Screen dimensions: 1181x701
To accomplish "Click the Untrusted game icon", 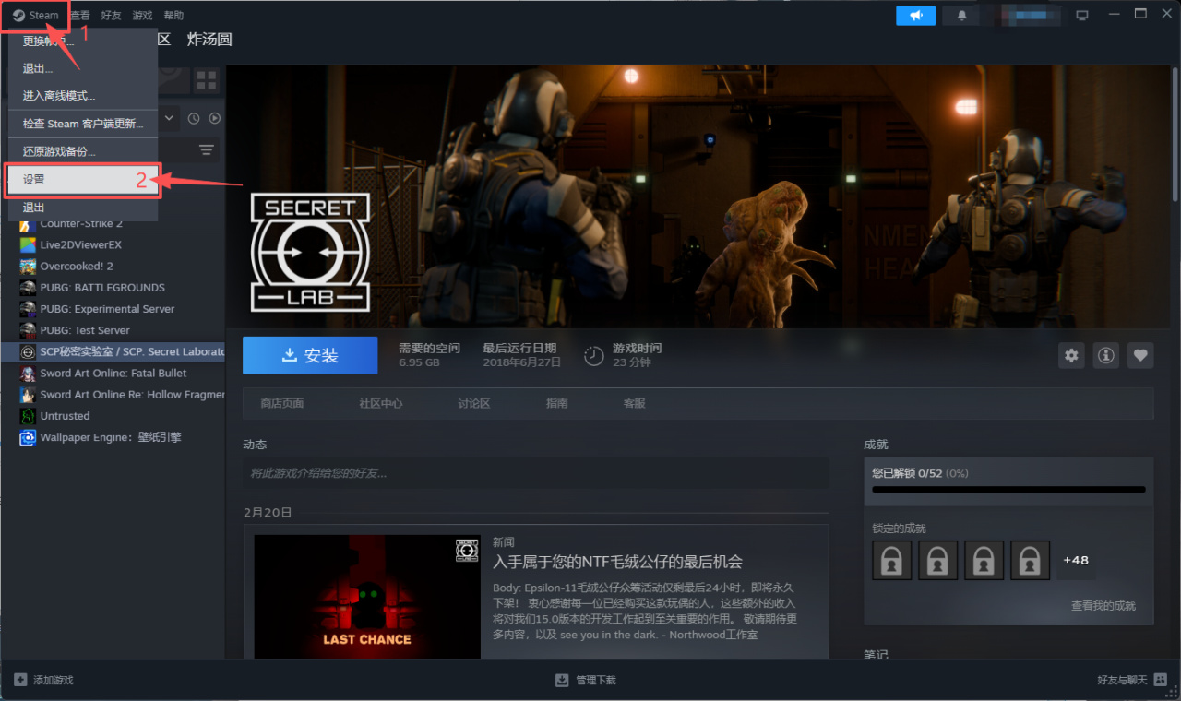I will [x=28, y=416].
